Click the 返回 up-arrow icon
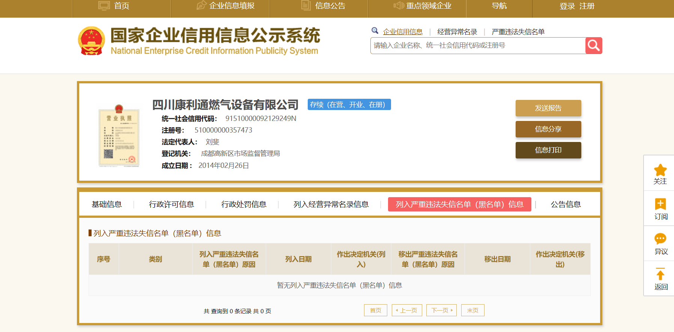 point(660,274)
